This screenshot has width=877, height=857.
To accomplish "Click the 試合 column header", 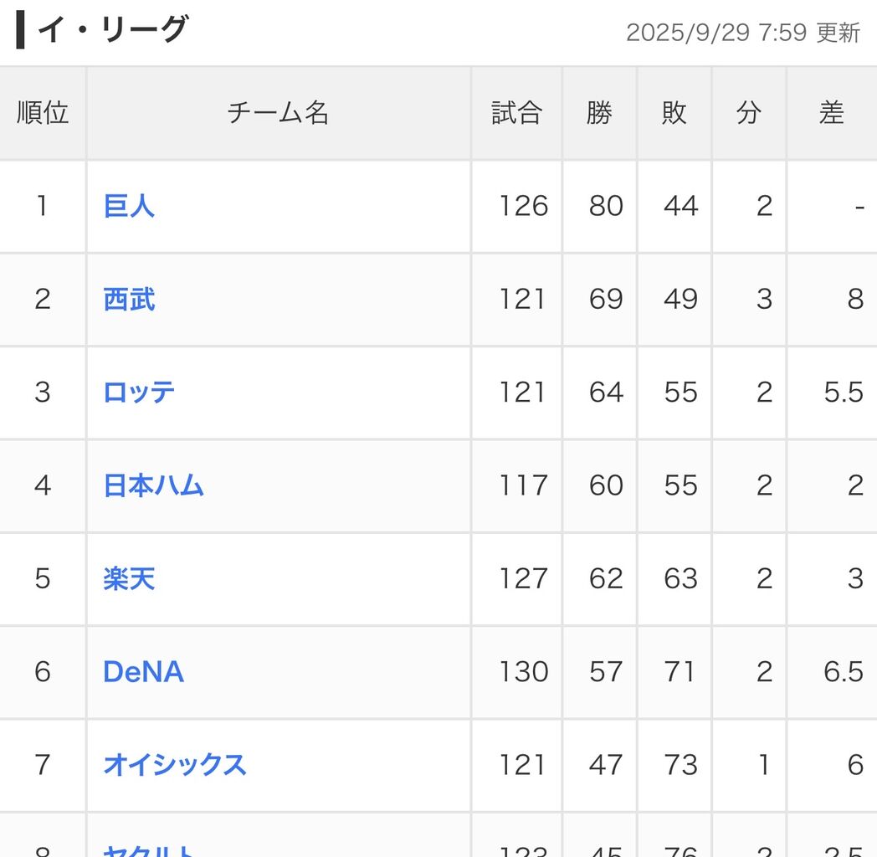I will (516, 113).
